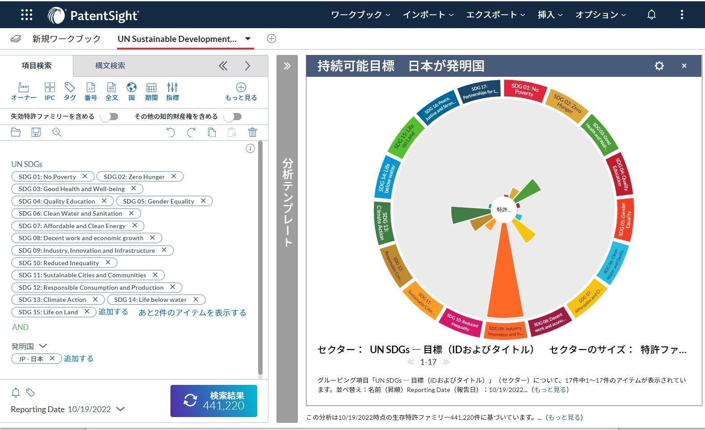Delete the query with trash icon
This screenshot has height=430, width=705.
pyautogui.click(x=252, y=132)
